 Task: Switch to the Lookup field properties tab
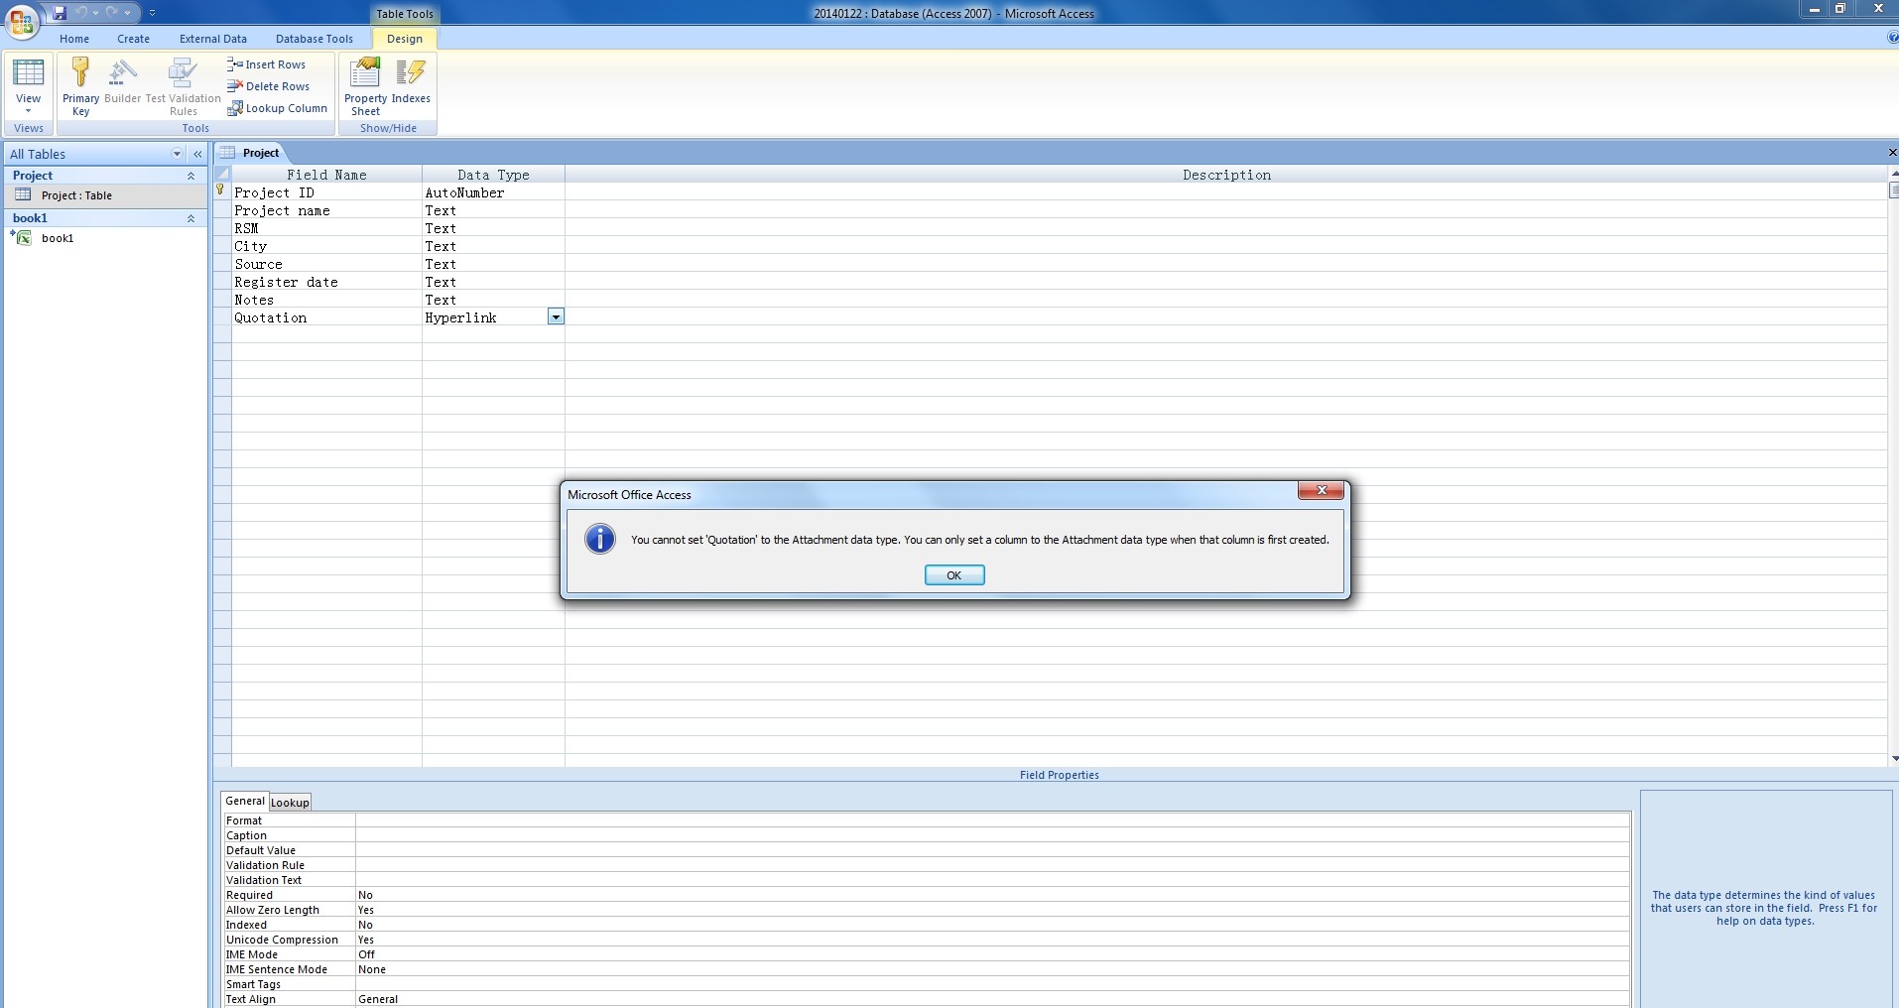pyautogui.click(x=290, y=803)
